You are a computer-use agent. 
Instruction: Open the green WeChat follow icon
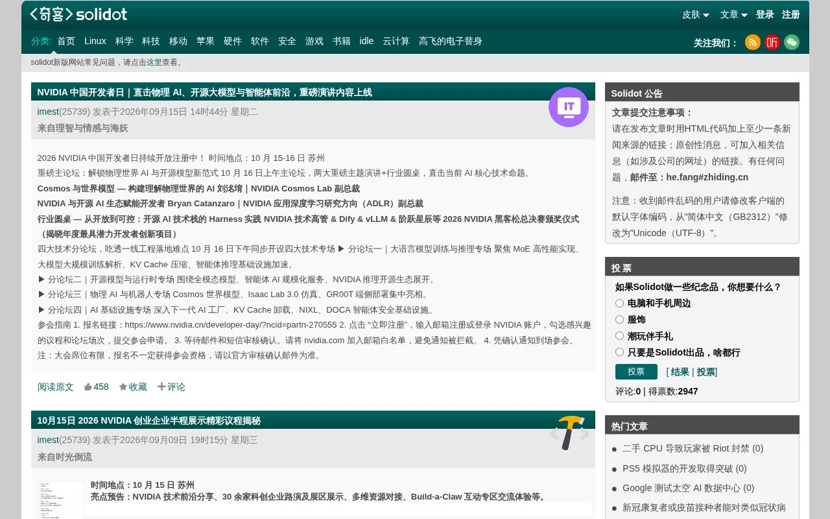pos(792,42)
